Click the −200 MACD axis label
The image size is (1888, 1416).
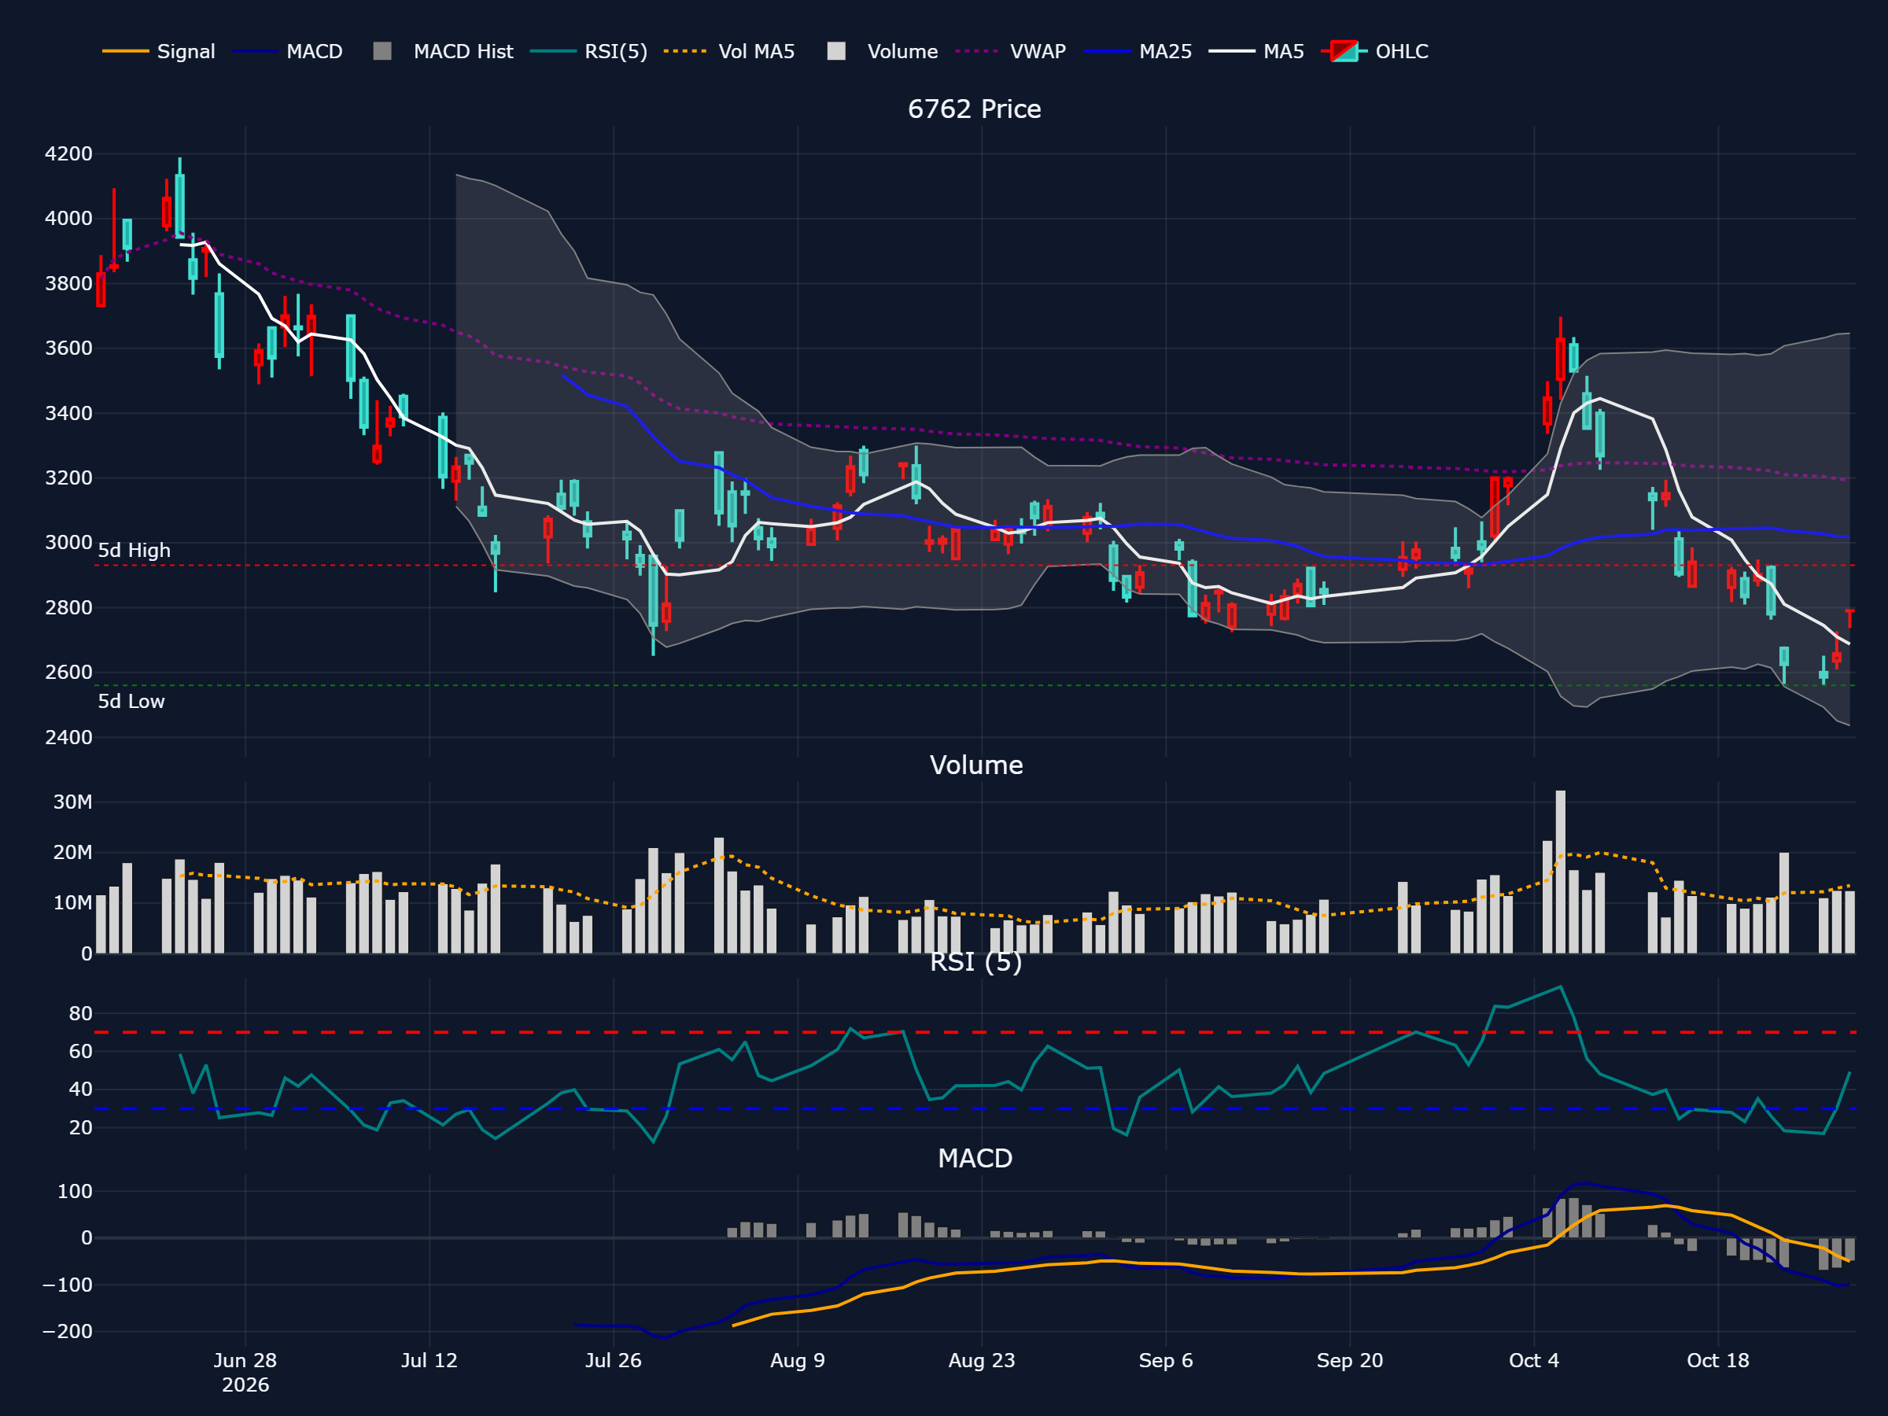pos(68,1332)
